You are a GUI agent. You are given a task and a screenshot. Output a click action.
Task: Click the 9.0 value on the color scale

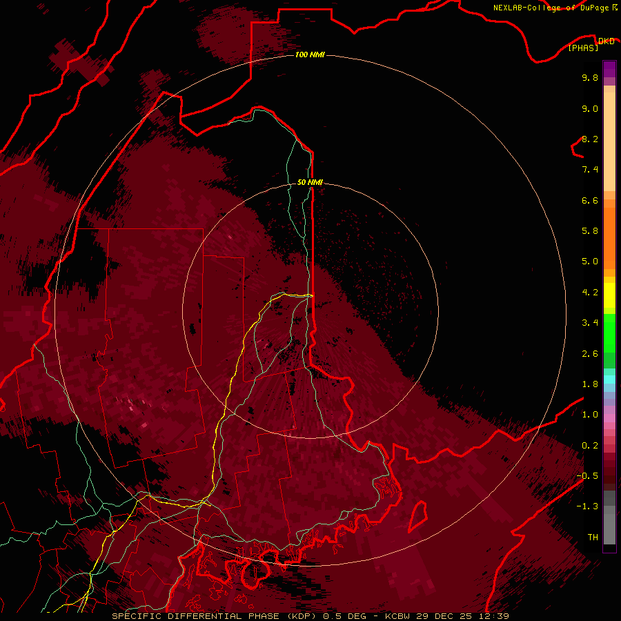(x=590, y=108)
